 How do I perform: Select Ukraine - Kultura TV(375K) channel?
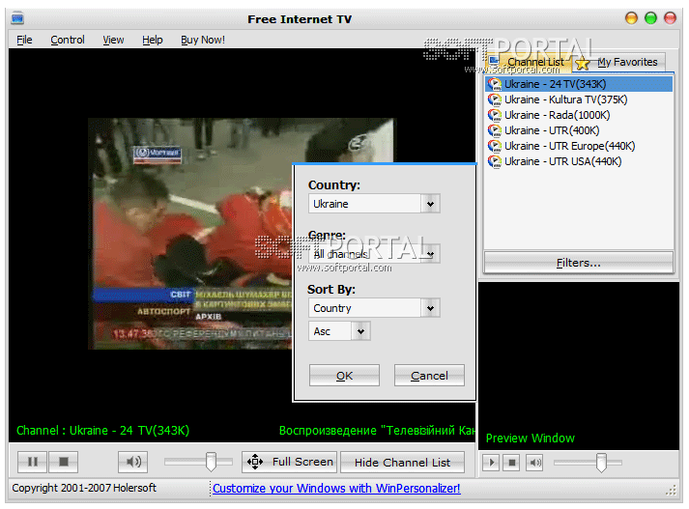579,99
